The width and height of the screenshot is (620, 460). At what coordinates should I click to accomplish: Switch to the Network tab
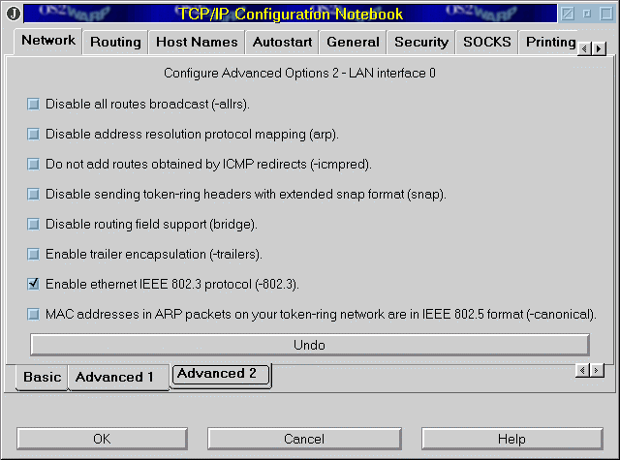pyautogui.click(x=48, y=41)
